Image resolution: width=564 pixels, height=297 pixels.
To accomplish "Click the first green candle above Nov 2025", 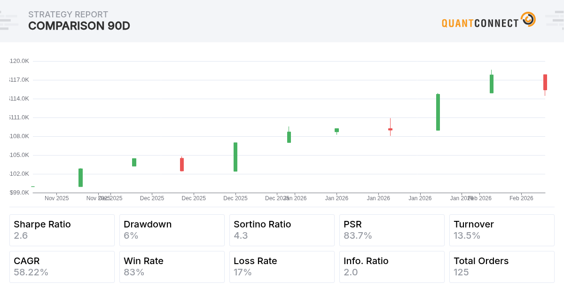I will click(80, 178).
